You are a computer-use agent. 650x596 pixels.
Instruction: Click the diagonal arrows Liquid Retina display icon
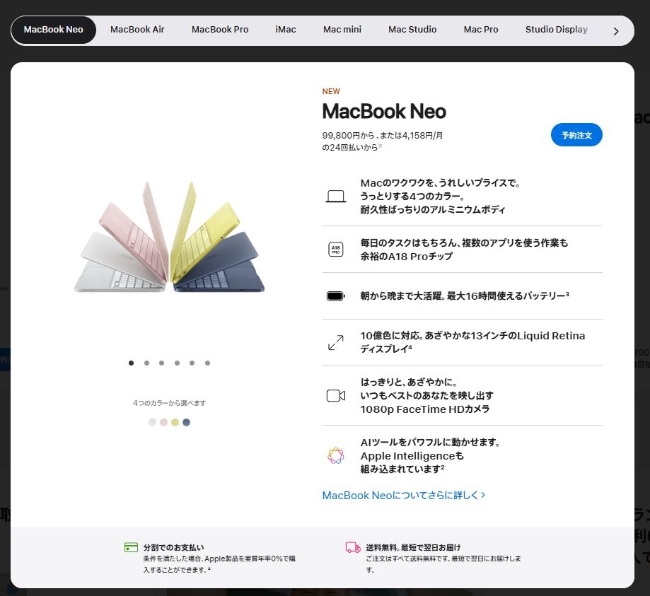click(x=335, y=343)
